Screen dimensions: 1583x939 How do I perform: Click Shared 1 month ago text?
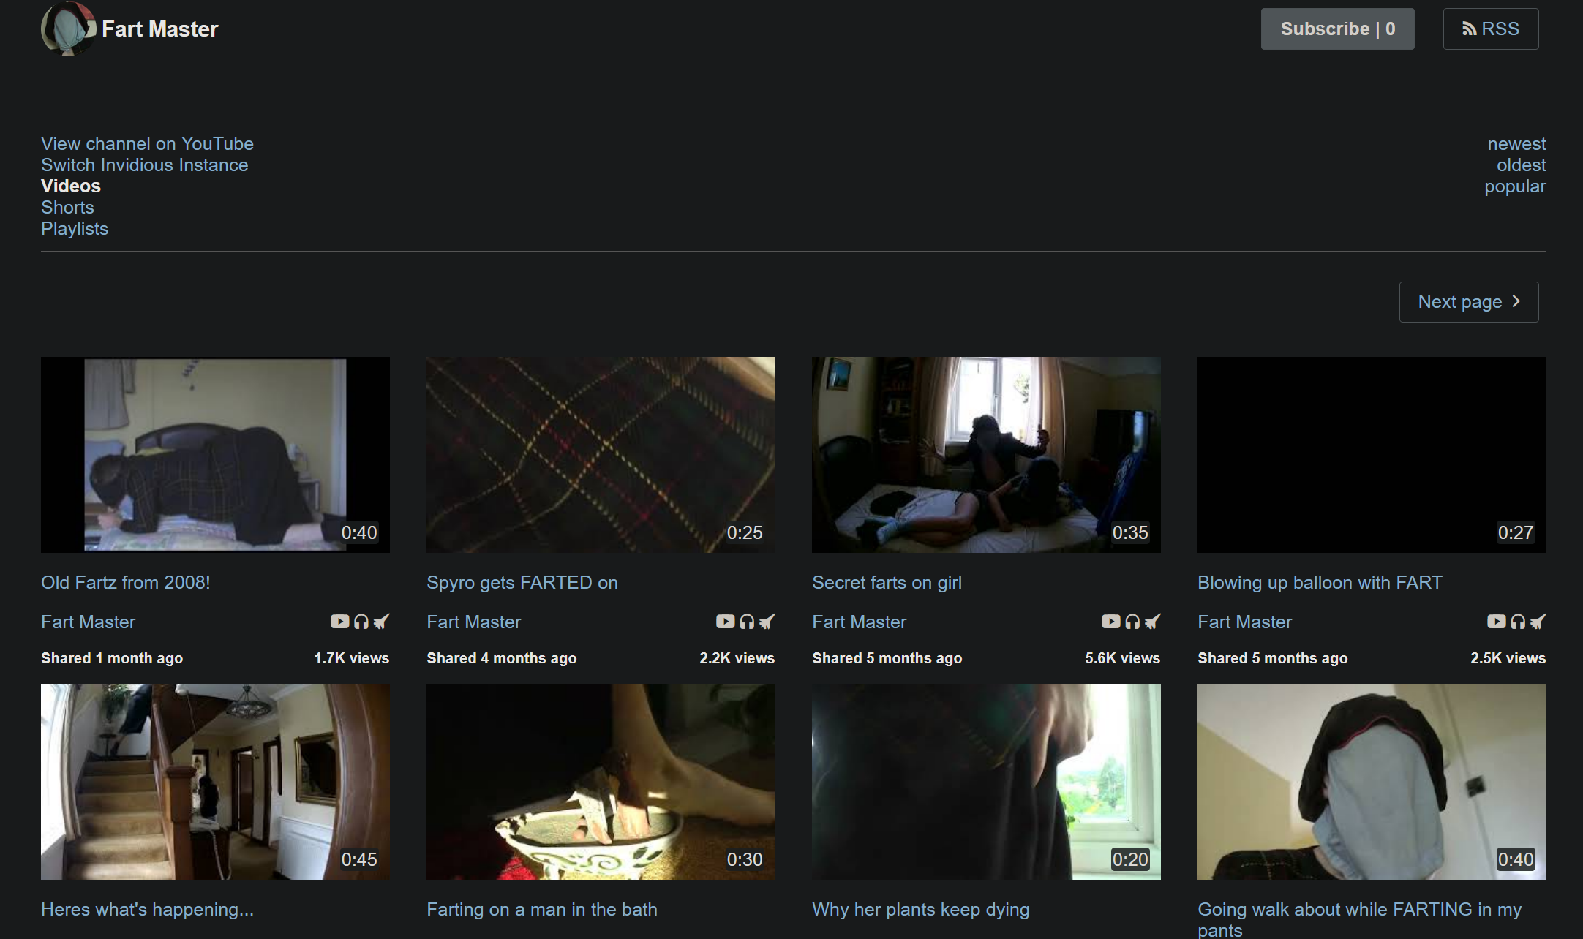pyautogui.click(x=112, y=657)
